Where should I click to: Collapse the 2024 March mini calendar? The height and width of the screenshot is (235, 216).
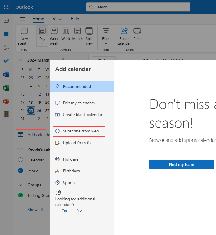[21, 60]
